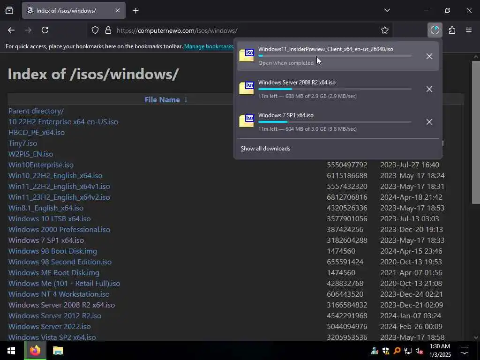Image resolution: width=480 pixels, height=360 pixels.
Task: Click the Windows 7 SP1 download file icon
Action: (x=247, y=121)
